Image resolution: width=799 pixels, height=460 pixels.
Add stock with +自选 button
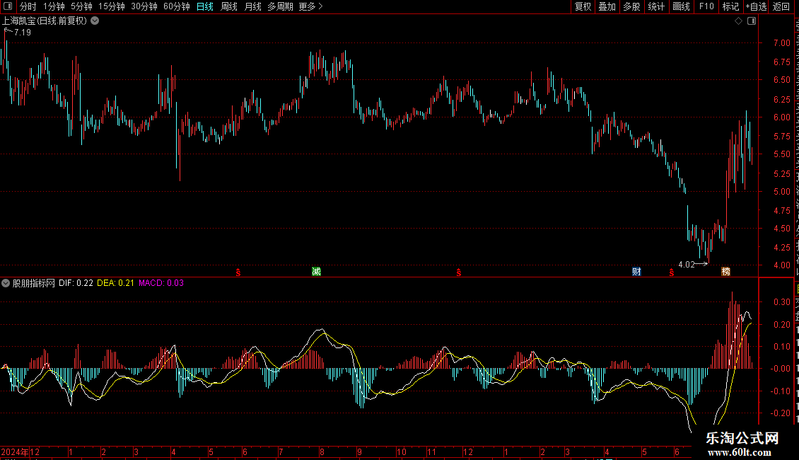[756, 6]
